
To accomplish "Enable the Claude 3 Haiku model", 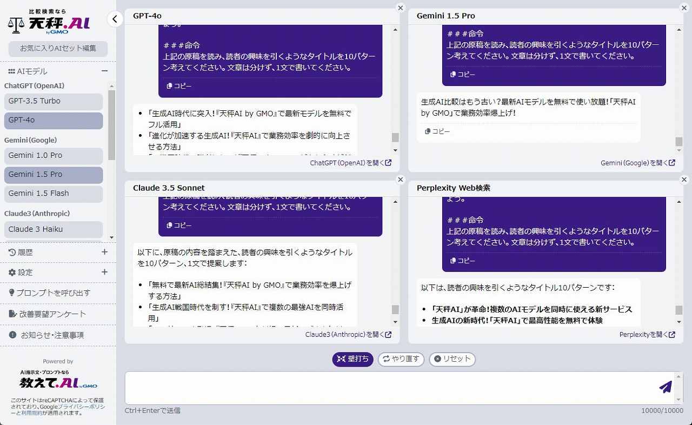I will pos(53,229).
